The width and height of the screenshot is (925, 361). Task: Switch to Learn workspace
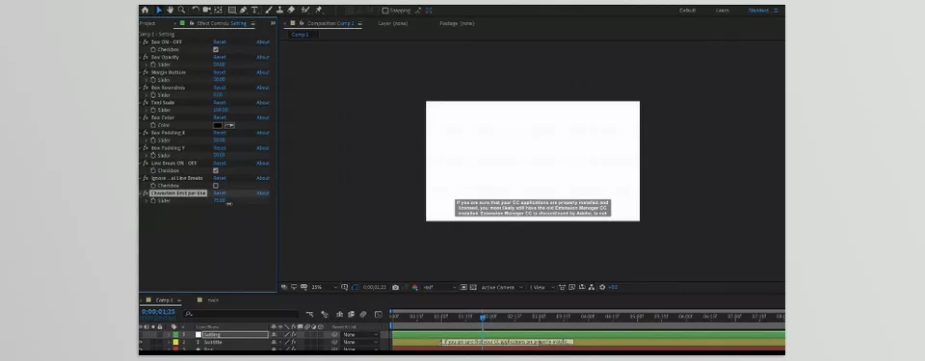click(x=722, y=10)
